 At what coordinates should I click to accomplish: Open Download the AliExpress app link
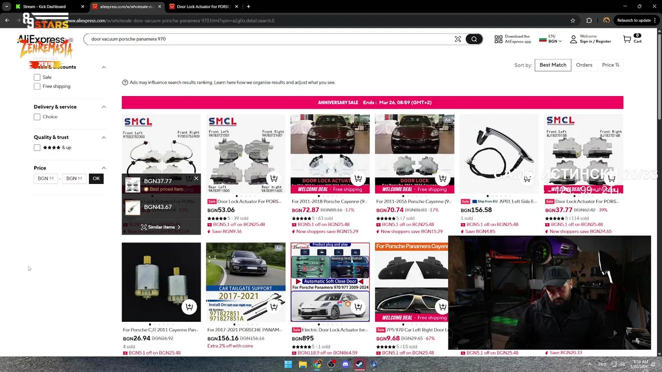(517, 39)
